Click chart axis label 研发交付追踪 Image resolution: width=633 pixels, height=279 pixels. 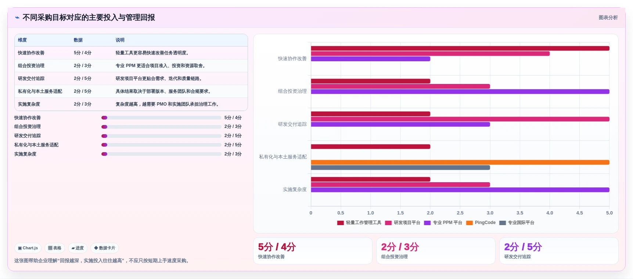pyautogui.click(x=292, y=124)
